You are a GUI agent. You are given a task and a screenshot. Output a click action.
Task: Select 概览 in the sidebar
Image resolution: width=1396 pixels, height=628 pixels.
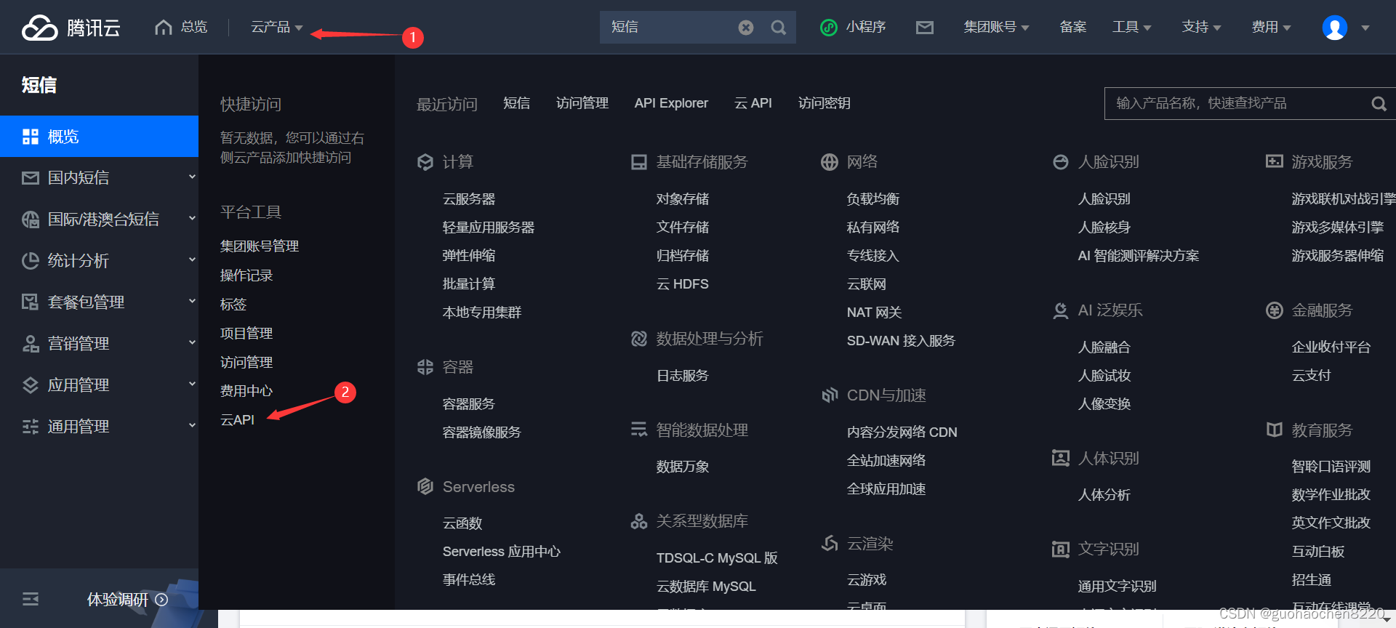99,137
